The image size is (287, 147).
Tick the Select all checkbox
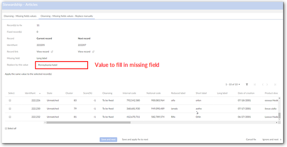tap(6, 128)
